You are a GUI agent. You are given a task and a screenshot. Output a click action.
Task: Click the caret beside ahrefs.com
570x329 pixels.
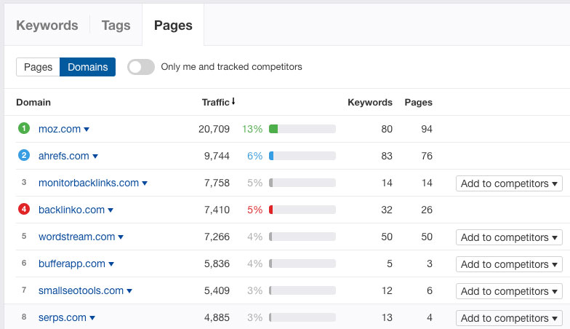coord(95,156)
